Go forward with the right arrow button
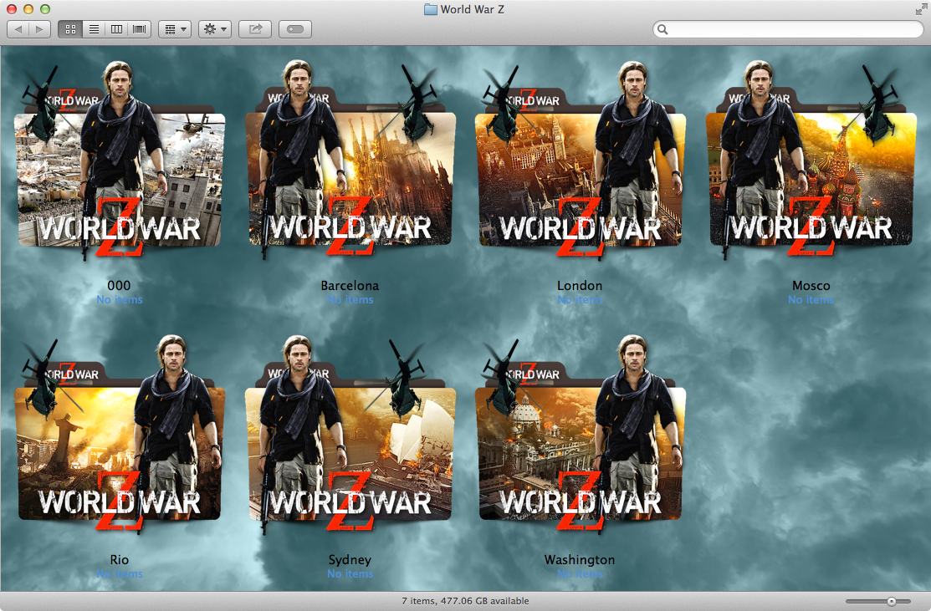This screenshot has width=931, height=611. 39,29
